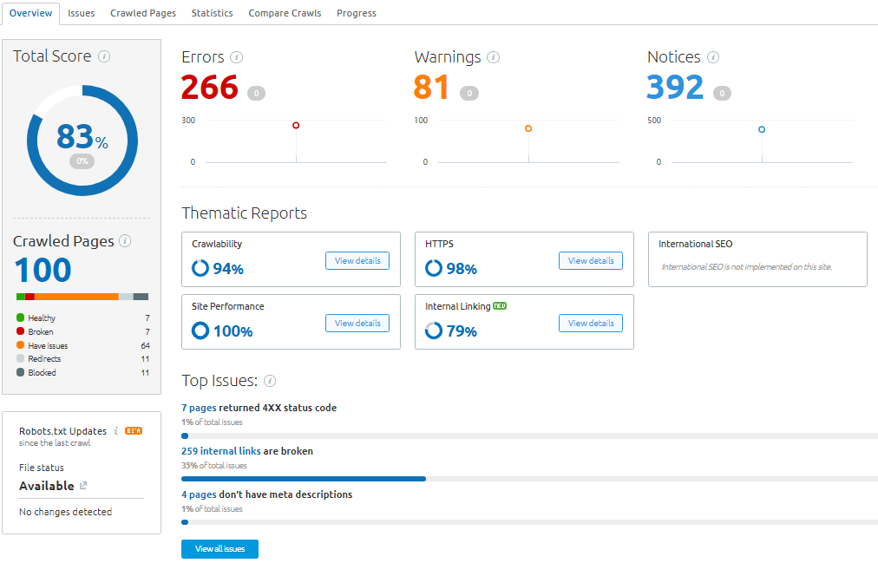View details for Internal Linking report
Image resolution: width=878 pixels, height=563 pixels.
(591, 323)
